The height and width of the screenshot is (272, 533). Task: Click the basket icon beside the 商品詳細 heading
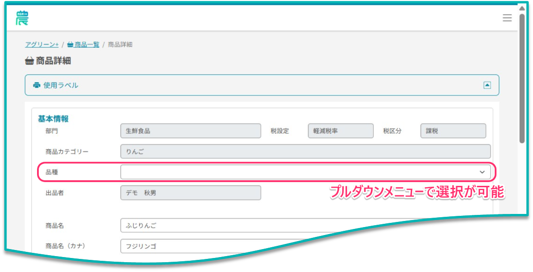[x=29, y=61]
